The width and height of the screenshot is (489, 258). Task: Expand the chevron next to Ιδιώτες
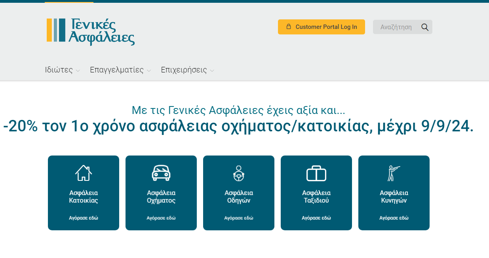pyautogui.click(x=78, y=71)
